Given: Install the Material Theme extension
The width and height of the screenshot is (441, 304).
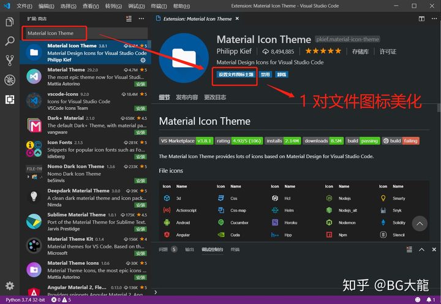Looking at the screenshot, I should [140, 84].
